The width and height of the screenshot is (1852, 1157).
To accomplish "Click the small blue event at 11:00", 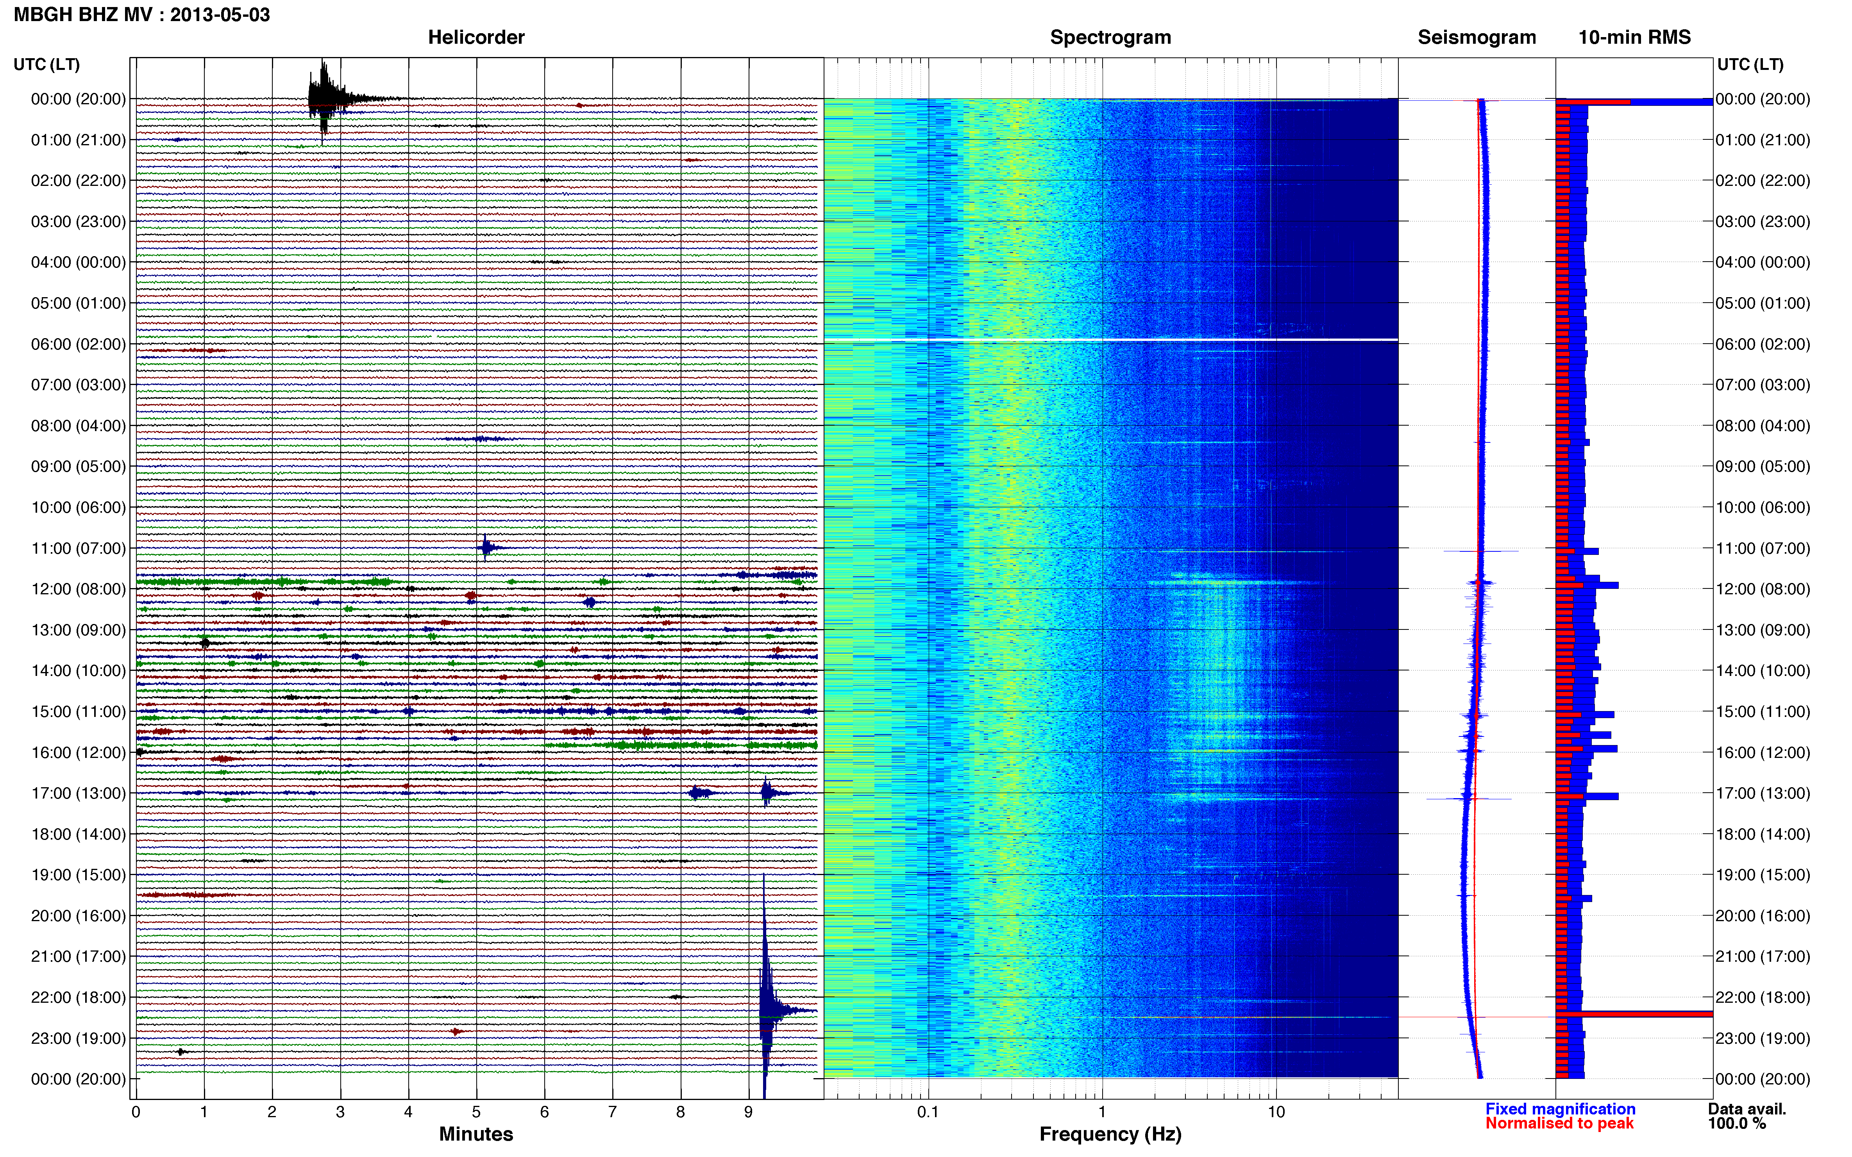I will coord(487,547).
